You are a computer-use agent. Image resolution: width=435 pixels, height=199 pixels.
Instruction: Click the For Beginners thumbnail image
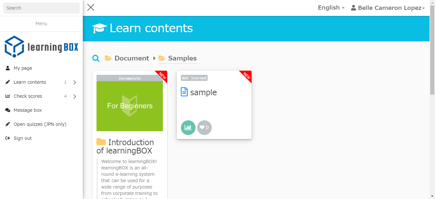130,106
